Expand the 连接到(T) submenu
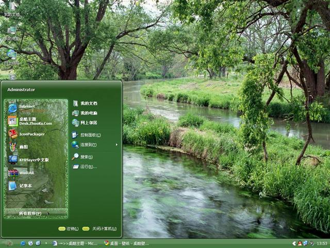The width and height of the screenshot is (330, 248). click(95, 145)
